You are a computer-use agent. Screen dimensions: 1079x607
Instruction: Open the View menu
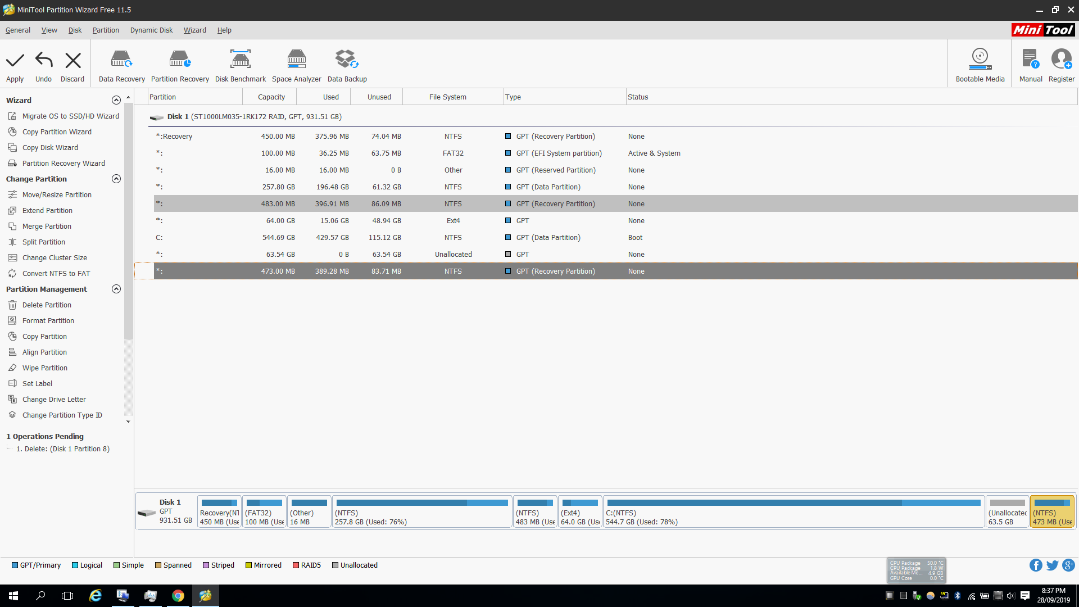49,30
